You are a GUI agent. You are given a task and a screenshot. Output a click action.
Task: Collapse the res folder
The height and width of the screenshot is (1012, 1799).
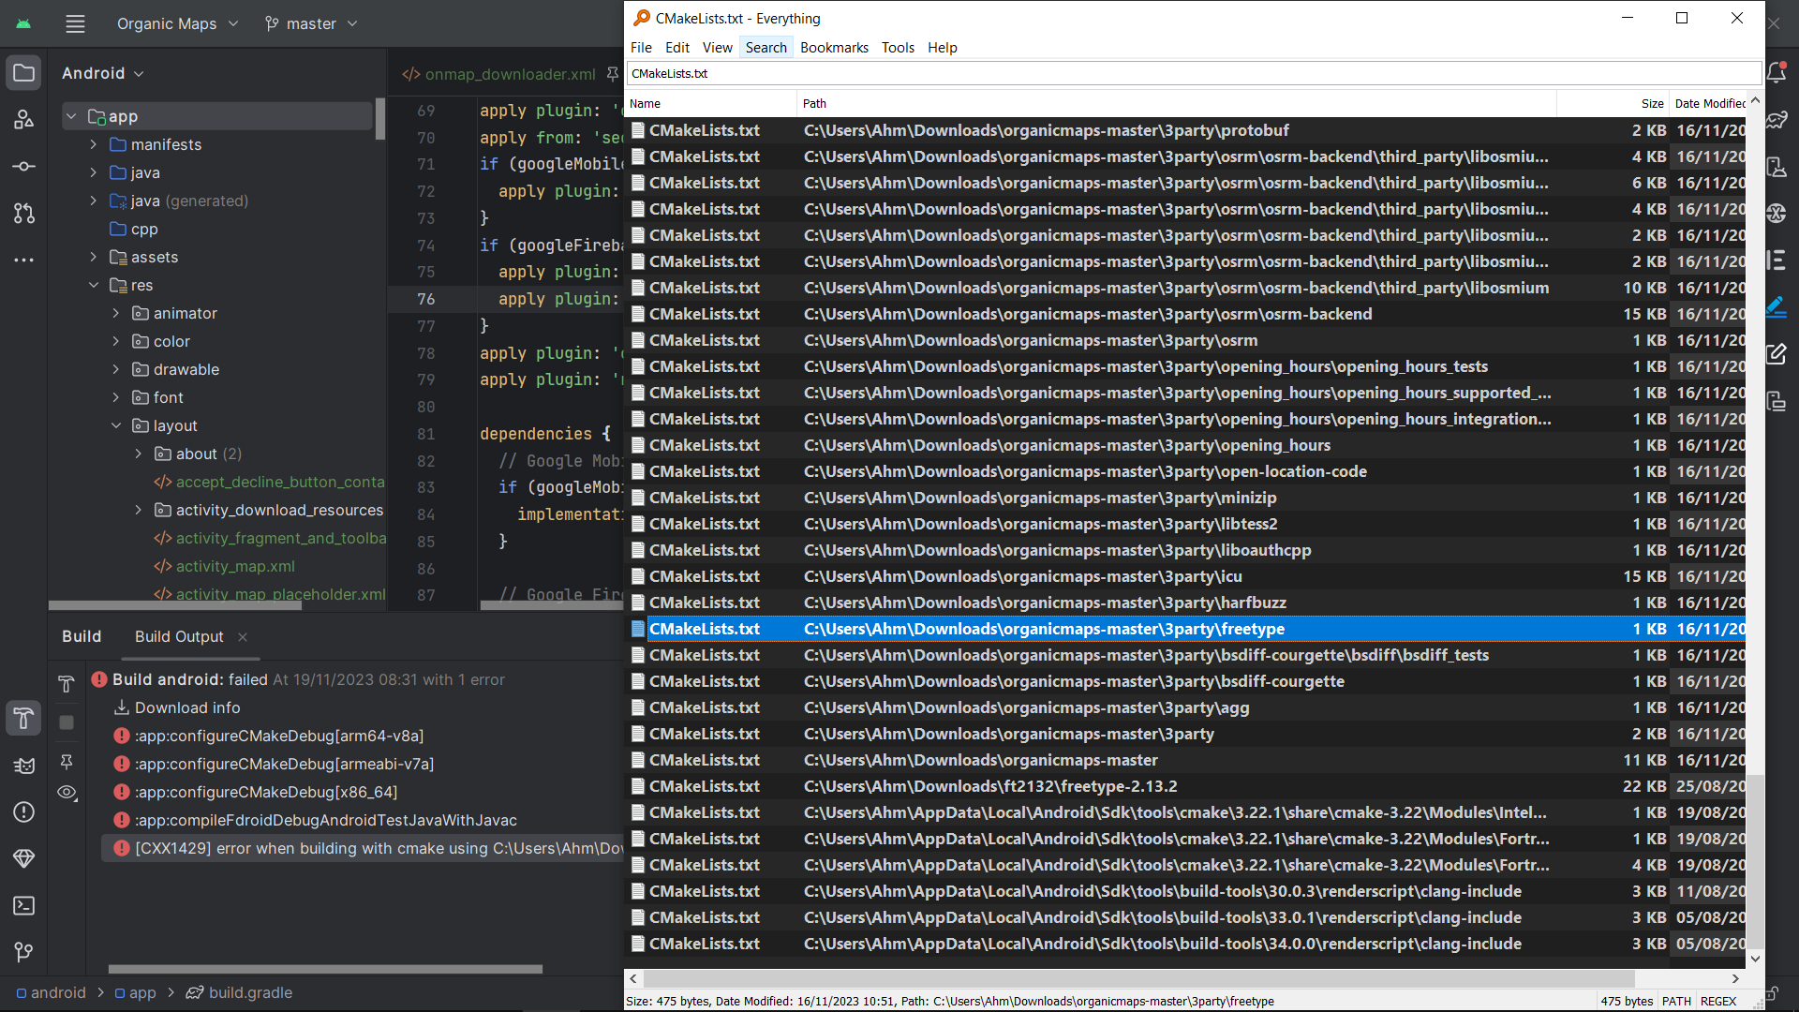(94, 285)
